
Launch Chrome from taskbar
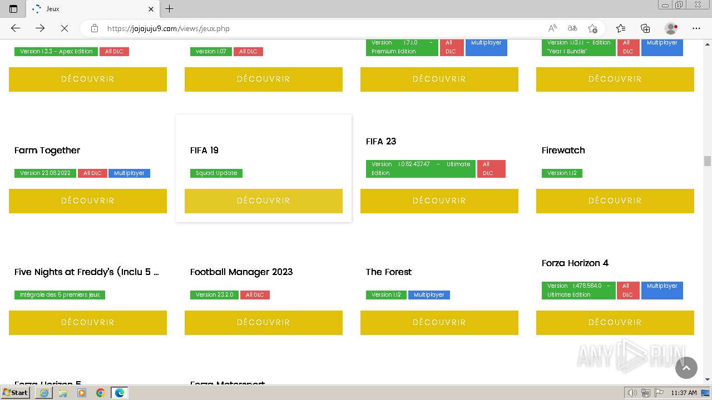pos(101,393)
